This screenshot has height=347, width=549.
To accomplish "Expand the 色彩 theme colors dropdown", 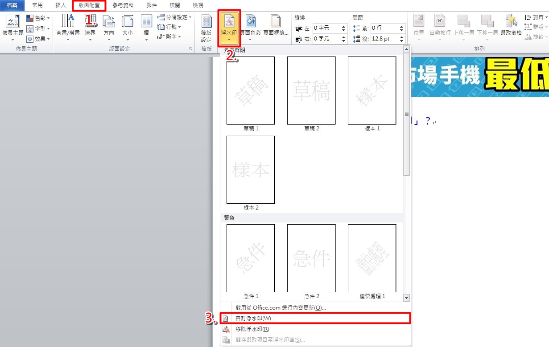I will tap(38, 18).
